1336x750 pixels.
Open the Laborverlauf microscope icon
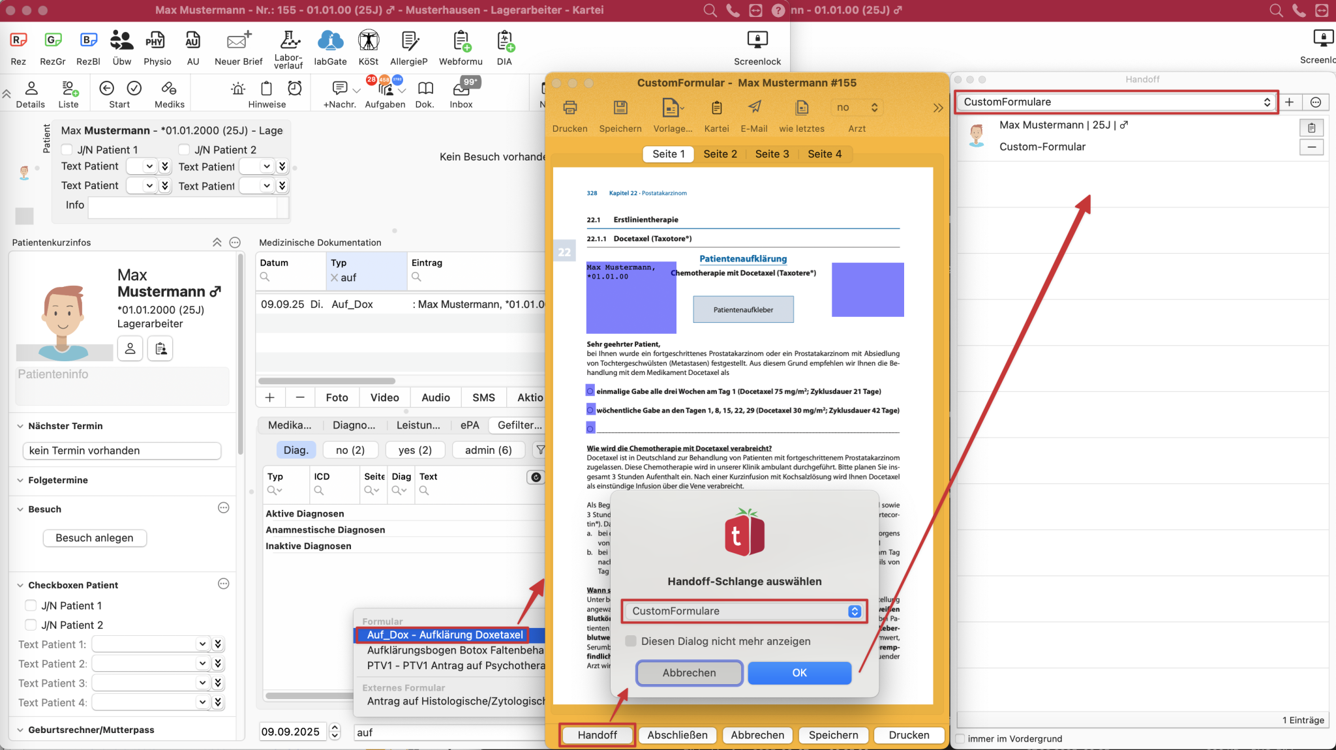(x=290, y=39)
